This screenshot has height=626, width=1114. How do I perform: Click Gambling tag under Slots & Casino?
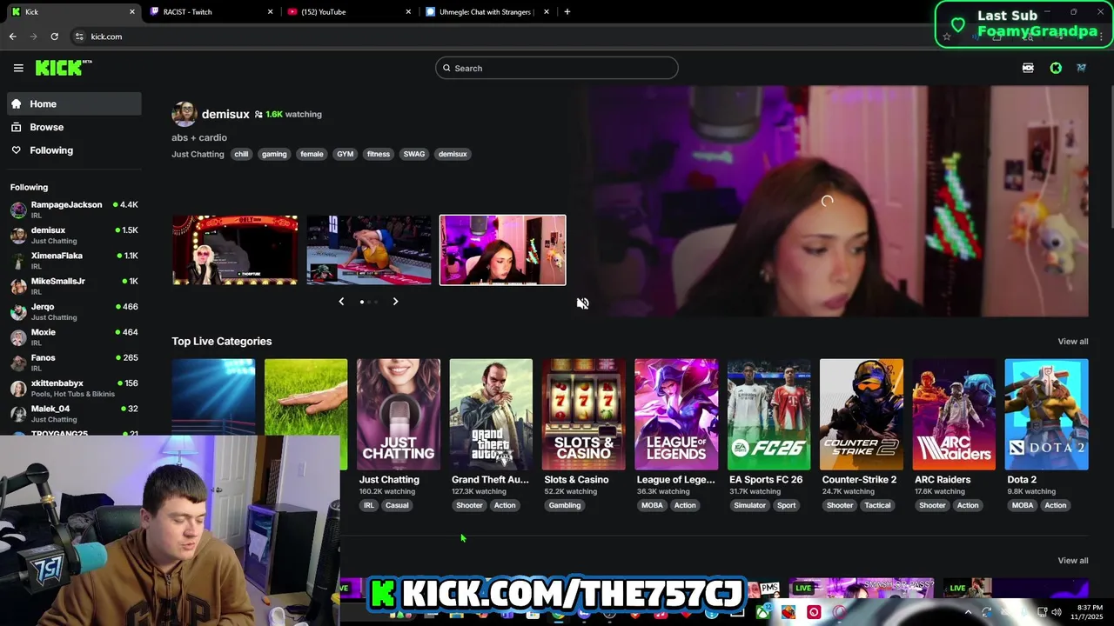565,505
